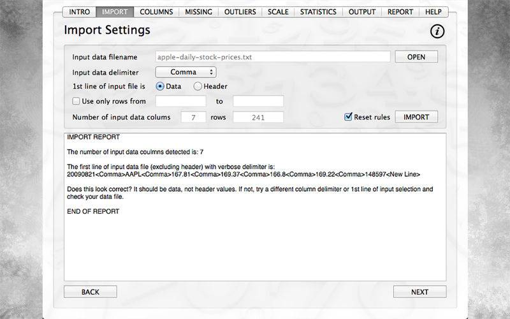Open the STATISTICS tab
The width and height of the screenshot is (510, 319).
pyautogui.click(x=318, y=12)
